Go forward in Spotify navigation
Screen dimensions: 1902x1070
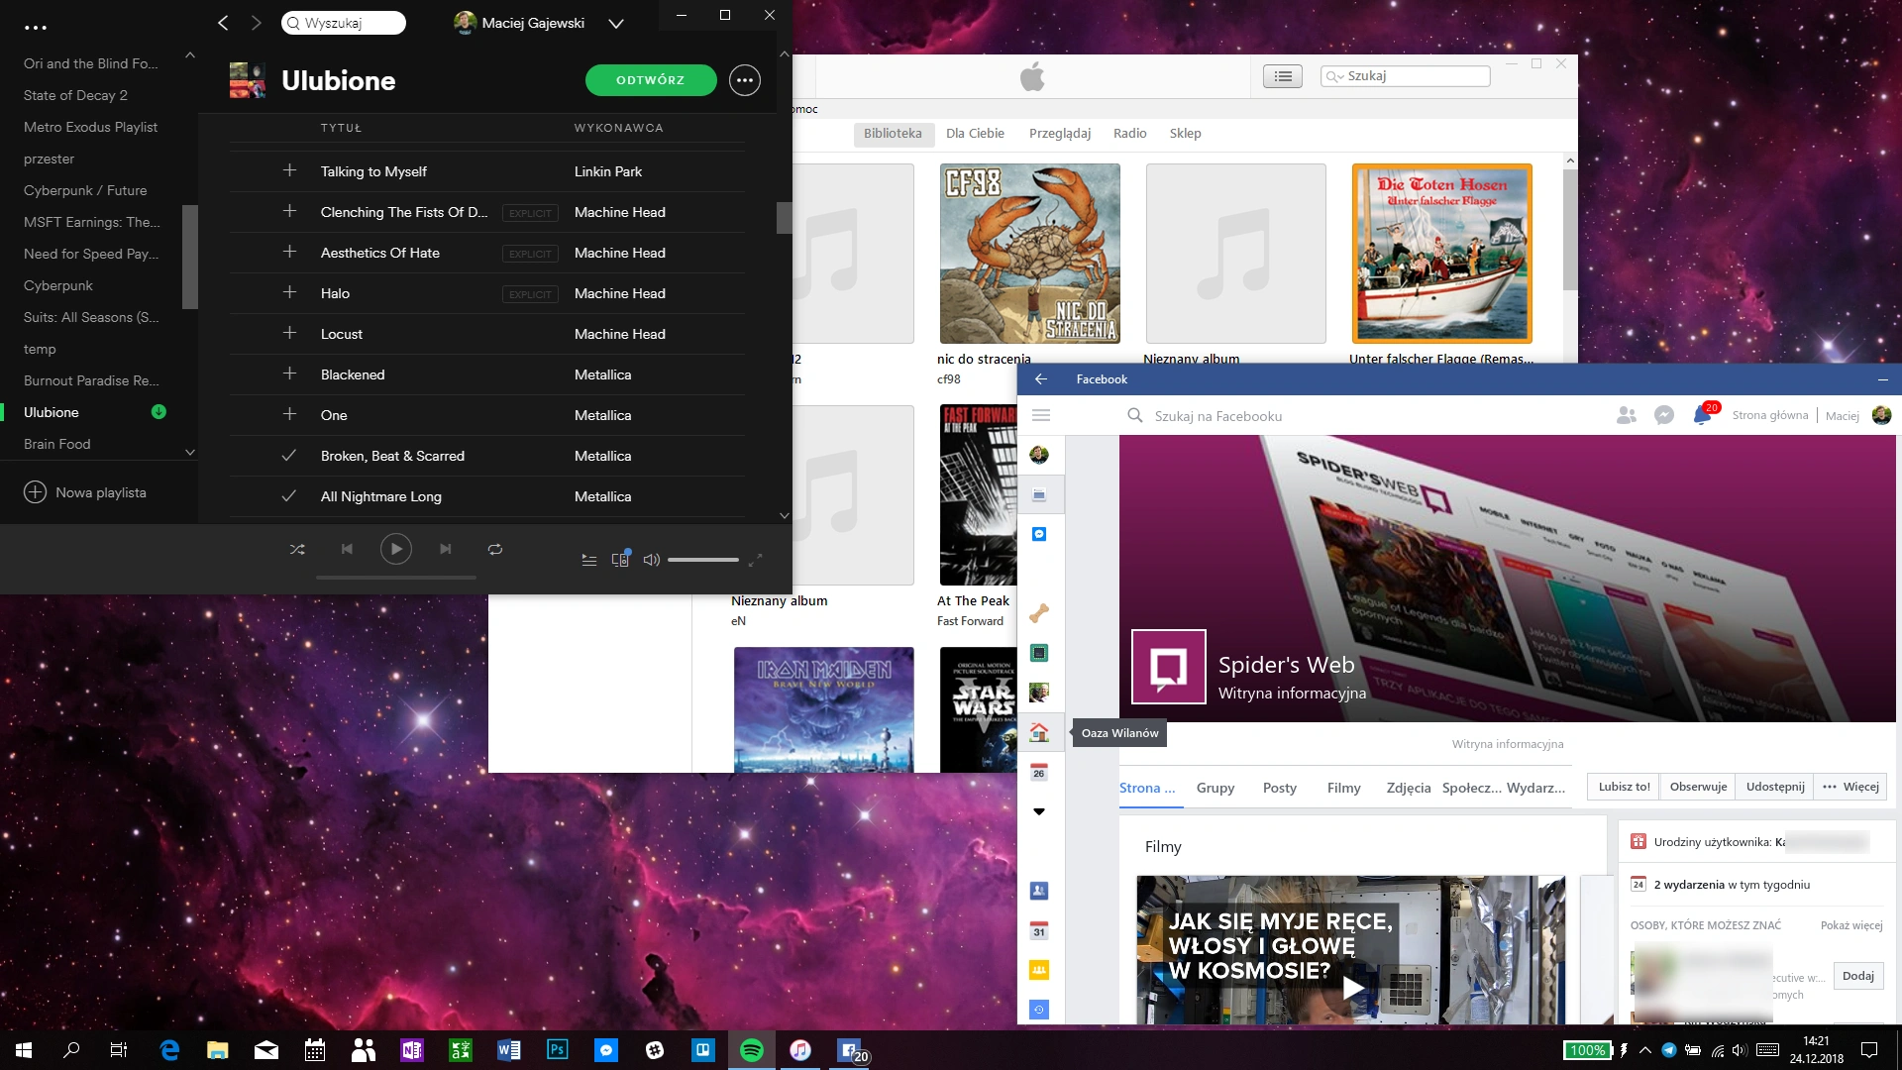pos(257,23)
